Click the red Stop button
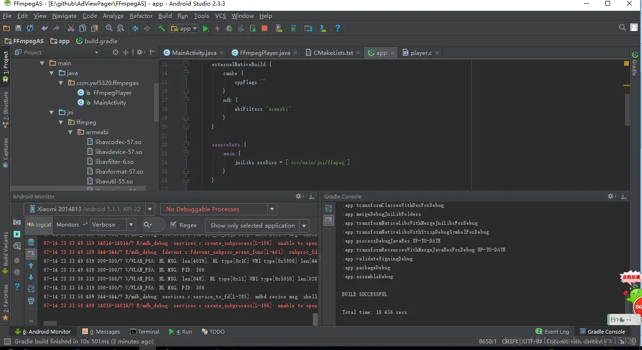Screen dimensions: 642x350 [x=265, y=29]
